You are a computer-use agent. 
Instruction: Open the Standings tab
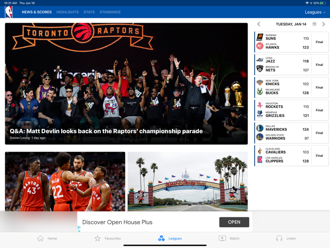pyautogui.click(x=110, y=12)
